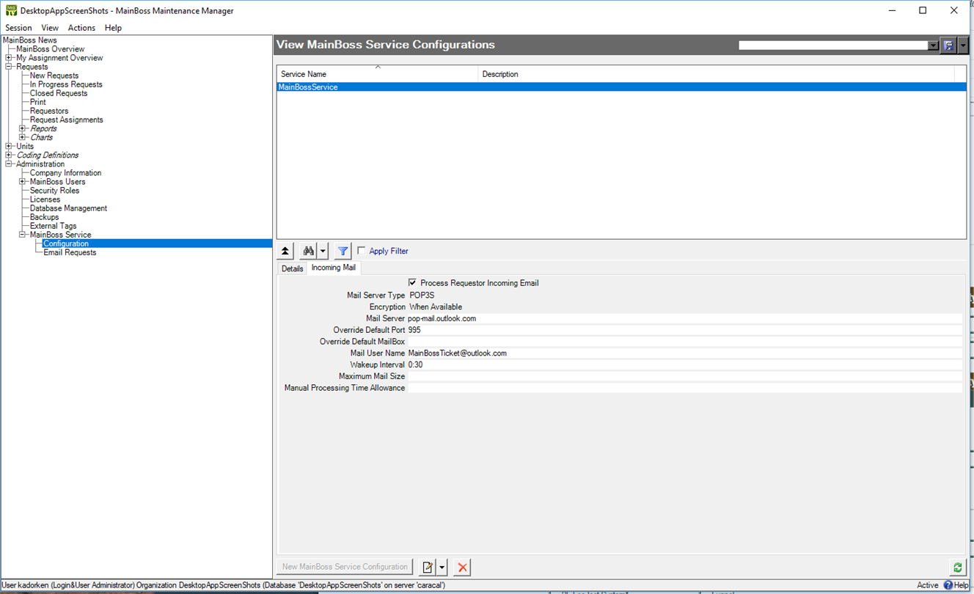The image size is (974, 594).
Task: Click the Override Default Port value 995
Action: [684, 330]
